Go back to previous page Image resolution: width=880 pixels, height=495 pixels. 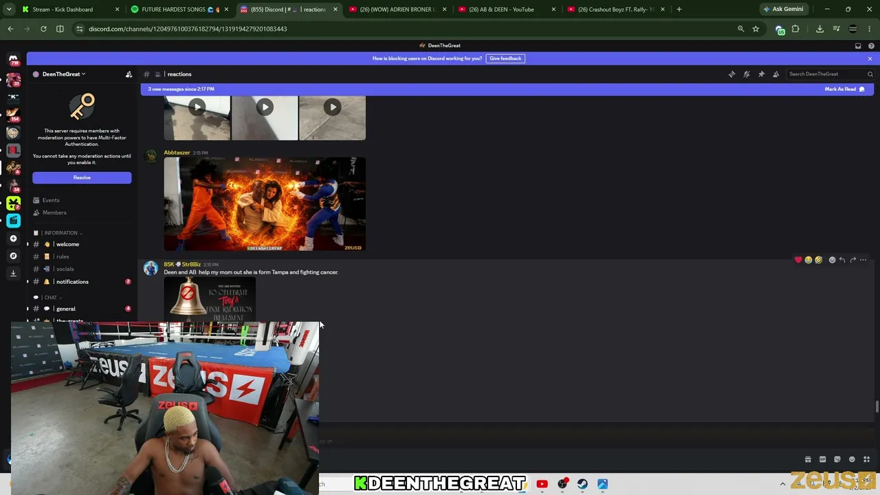(x=10, y=29)
